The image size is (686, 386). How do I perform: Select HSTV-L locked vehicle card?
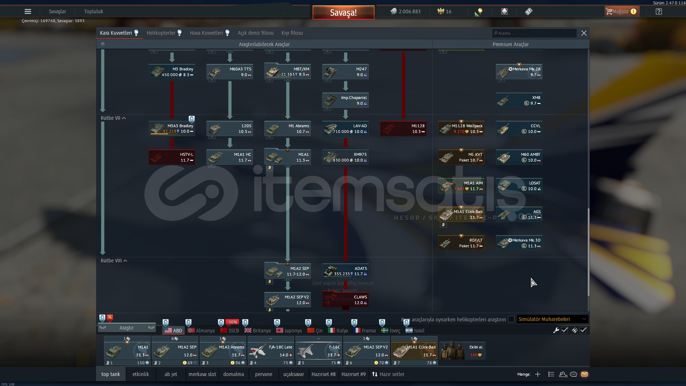pyautogui.click(x=172, y=157)
